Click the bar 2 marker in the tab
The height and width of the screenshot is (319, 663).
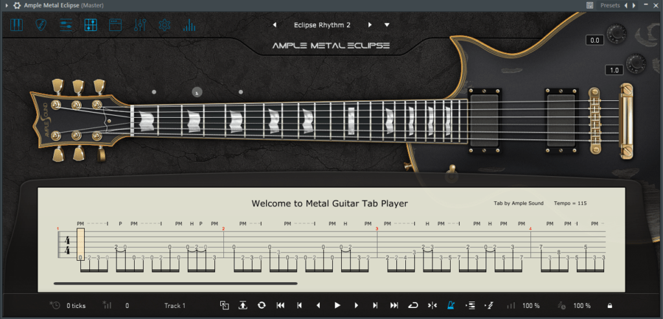click(x=223, y=228)
